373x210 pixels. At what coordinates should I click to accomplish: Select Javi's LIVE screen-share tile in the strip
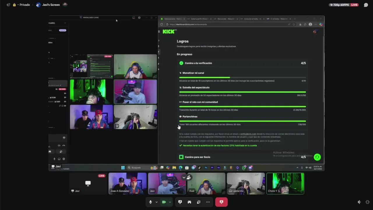88,183
